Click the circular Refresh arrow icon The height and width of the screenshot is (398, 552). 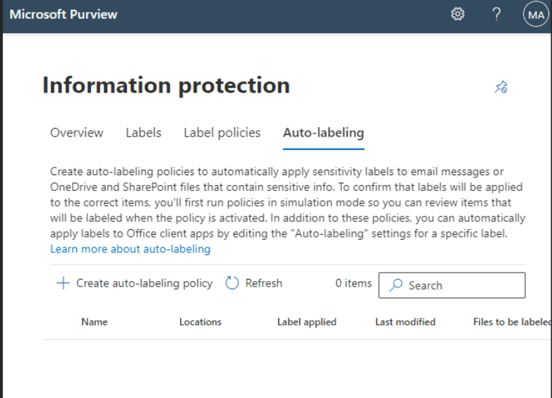233,283
